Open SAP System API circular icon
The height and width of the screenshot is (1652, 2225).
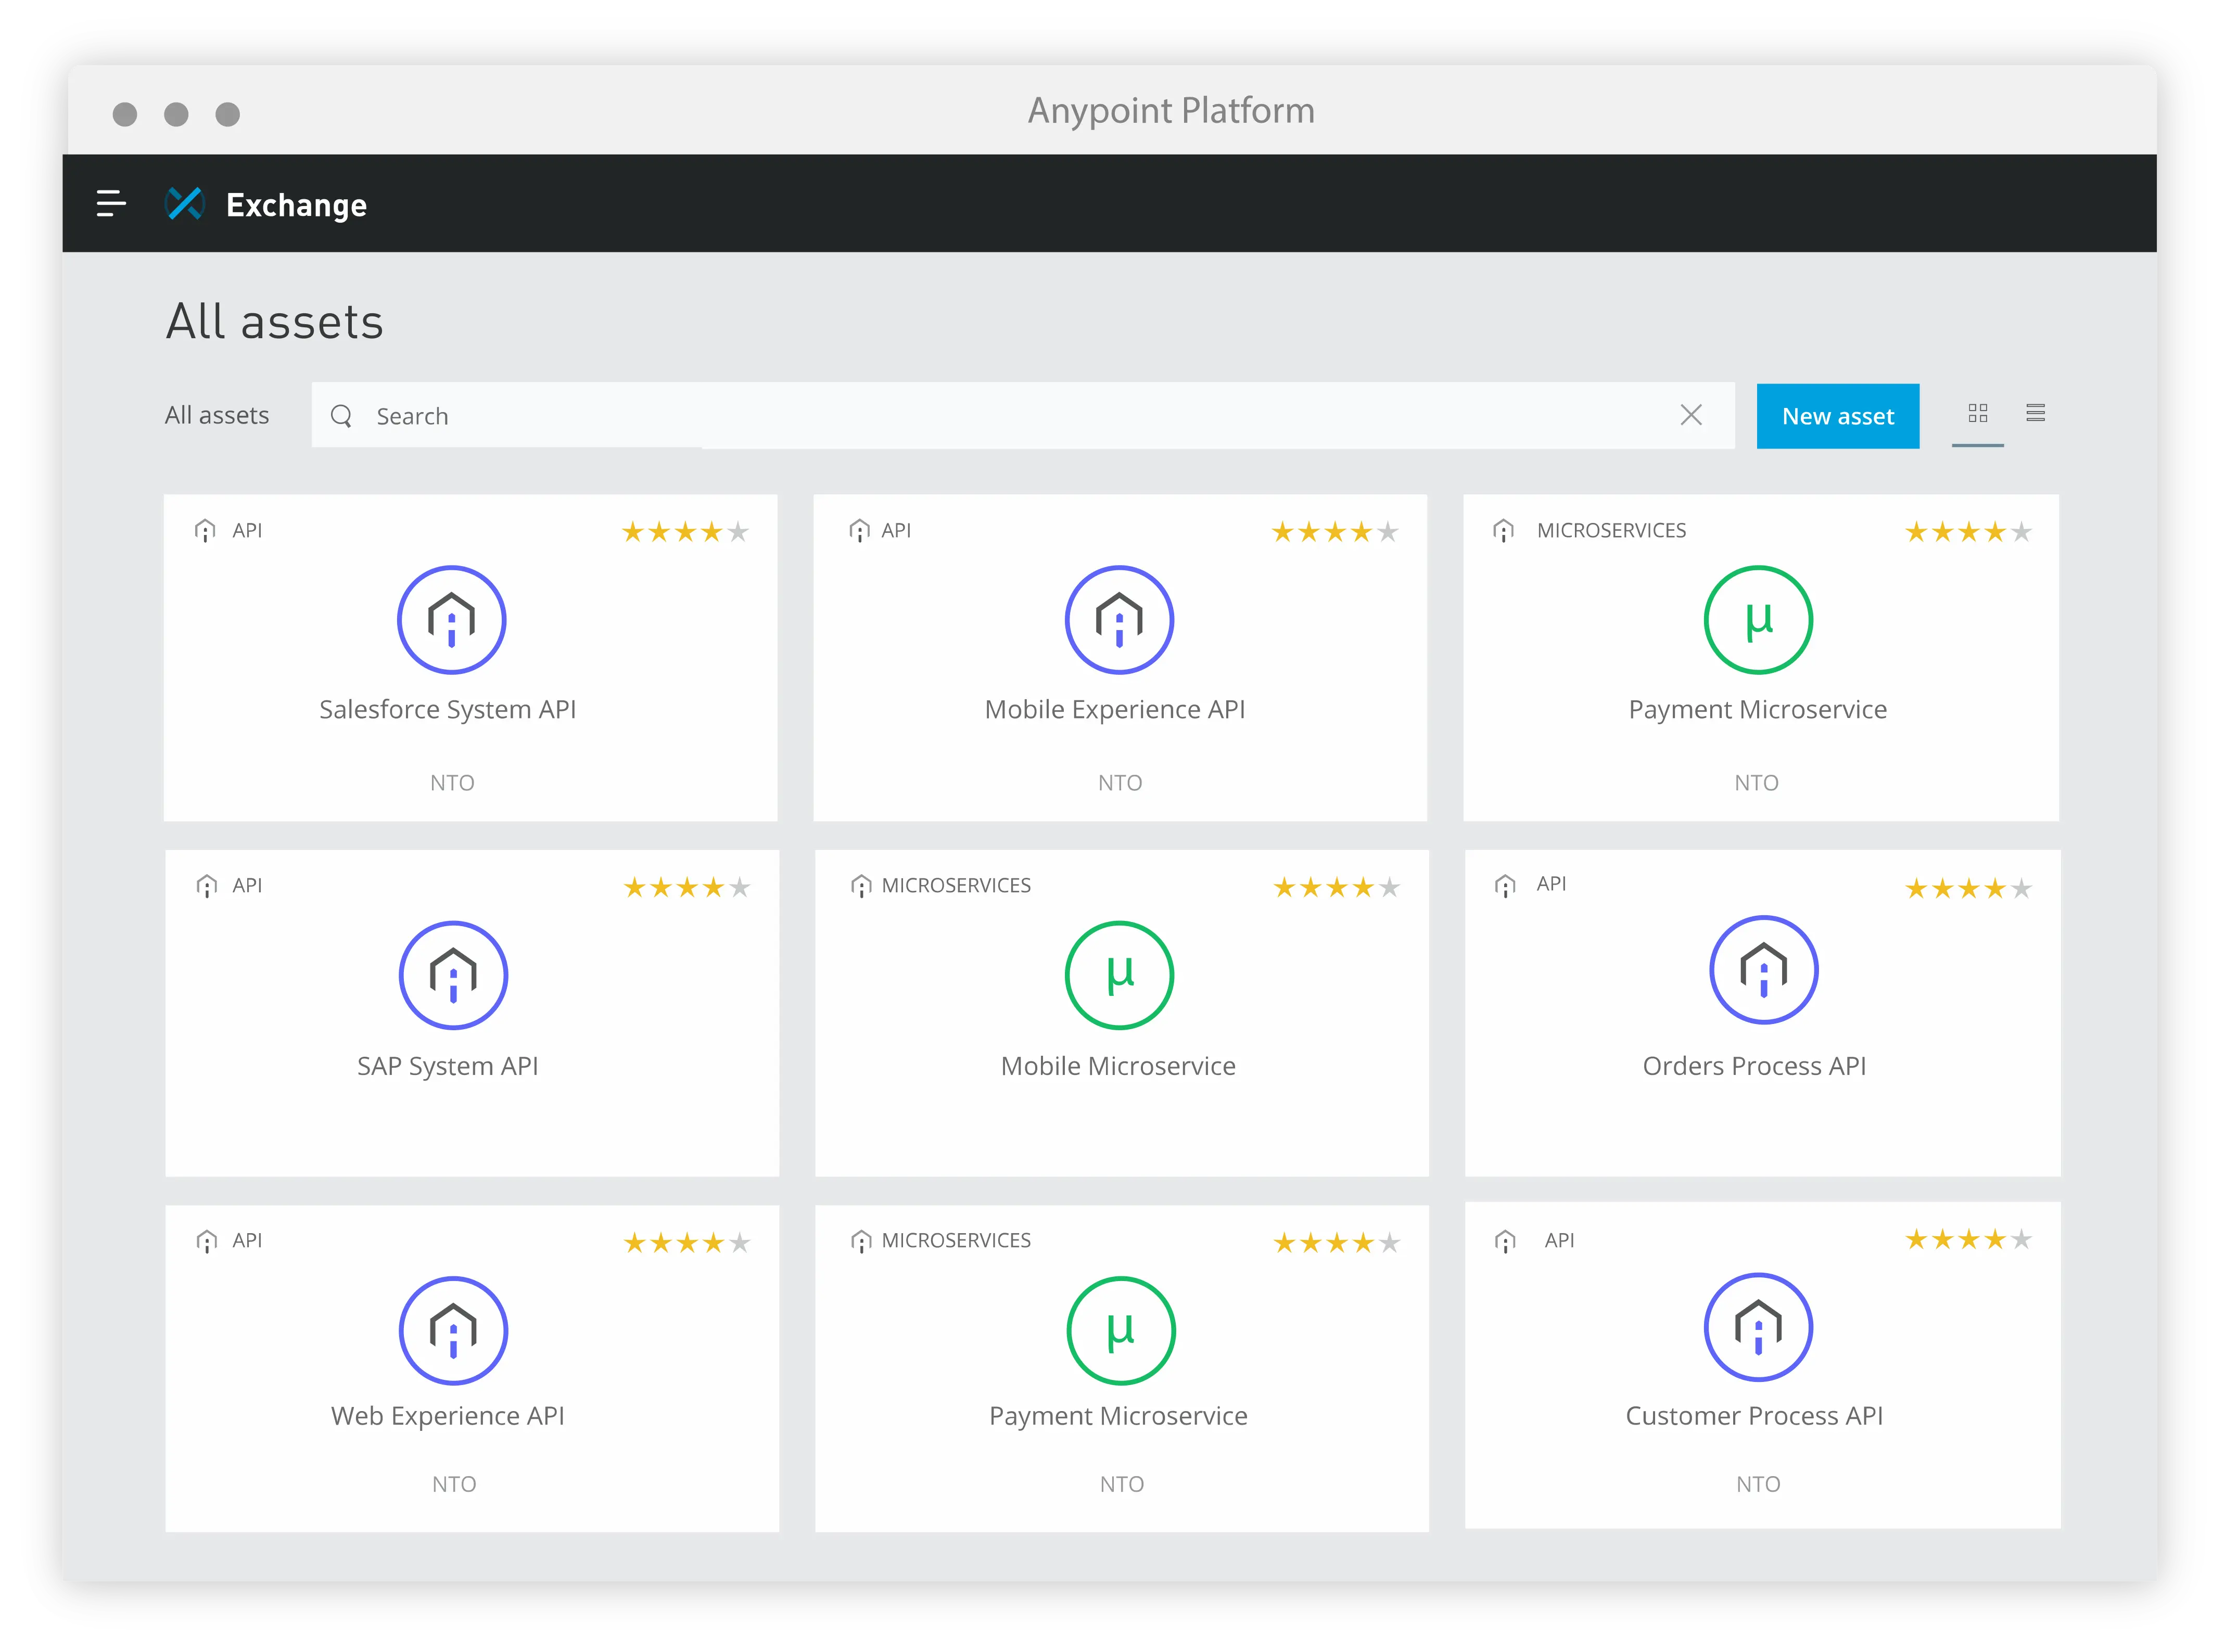click(453, 975)
